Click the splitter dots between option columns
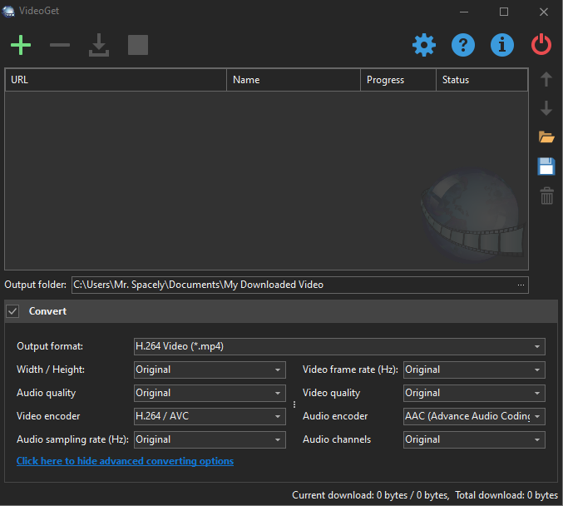The width and height of the screenshot is (563, 506). [x=294, y=404]
